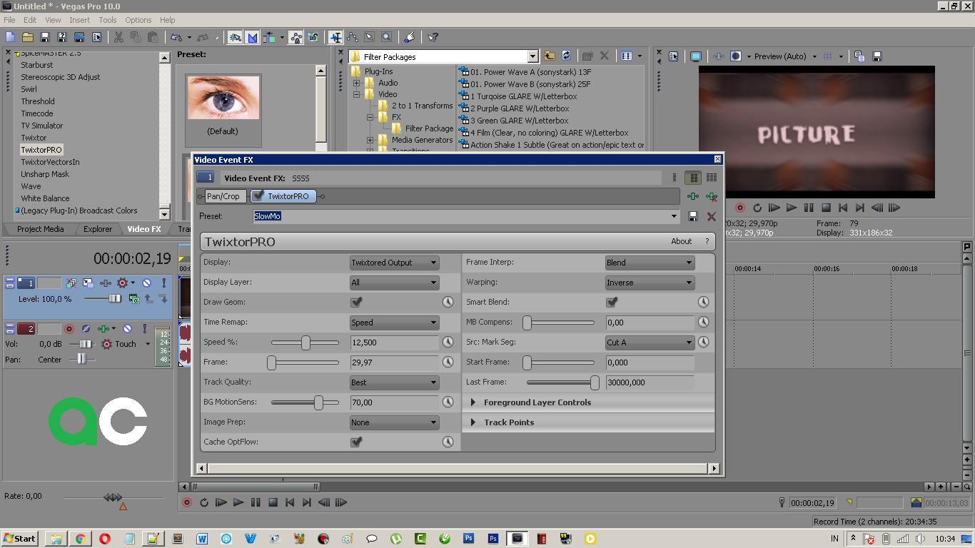Image resolution: width=975 pixels, height=548 pixels.
Task: Copy preview snapshot to clipboard
Action: pyautogui.click(x=859, y=56)
